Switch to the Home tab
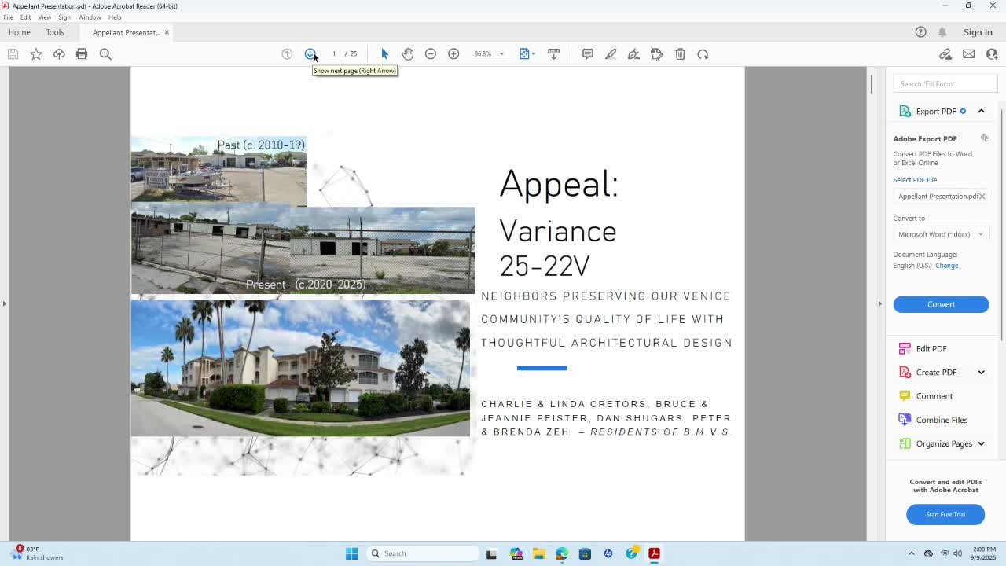 19,32
